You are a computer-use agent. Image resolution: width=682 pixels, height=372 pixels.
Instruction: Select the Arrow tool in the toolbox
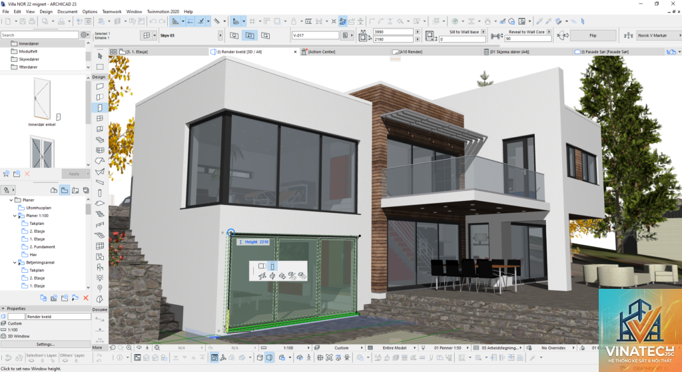coord(100,56)
